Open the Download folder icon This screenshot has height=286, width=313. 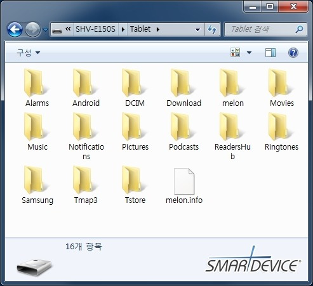click(x=183, y=83)
